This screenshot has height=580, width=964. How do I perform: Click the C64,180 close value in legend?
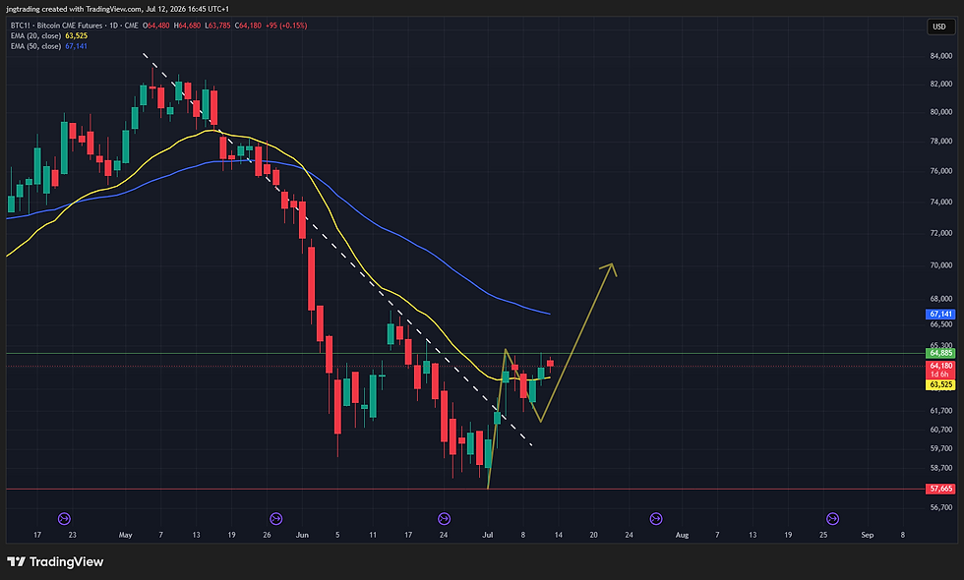[x=248, y=26]
